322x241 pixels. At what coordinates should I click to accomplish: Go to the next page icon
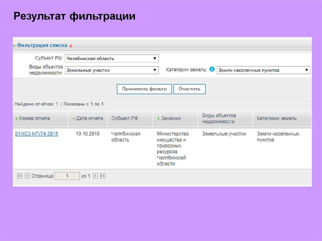96,176
